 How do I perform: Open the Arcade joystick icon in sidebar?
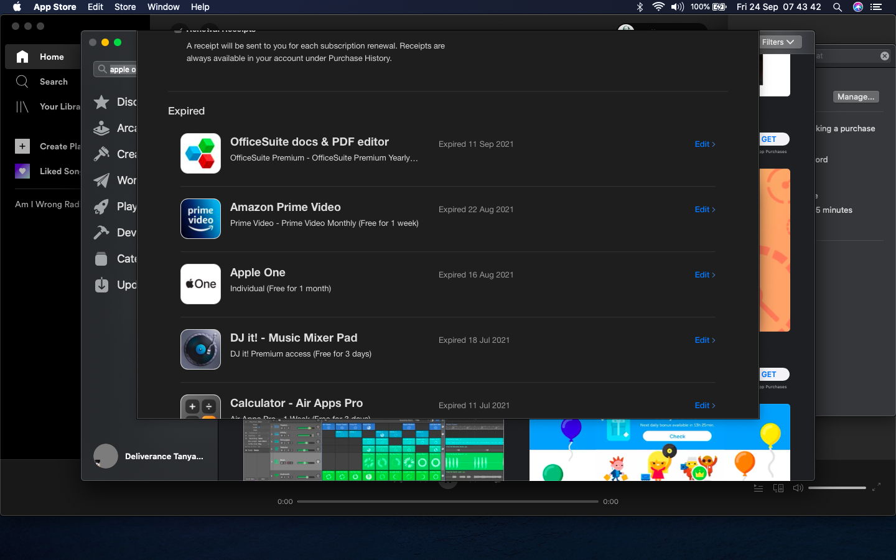click(x=101, y=128)
